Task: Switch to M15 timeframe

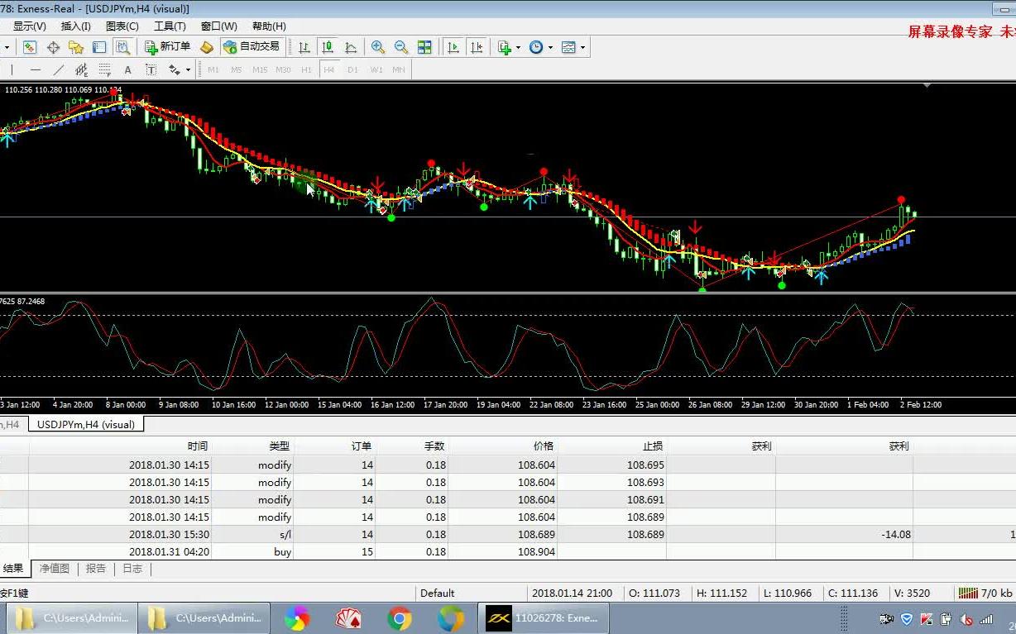Action: click(260, 69)
